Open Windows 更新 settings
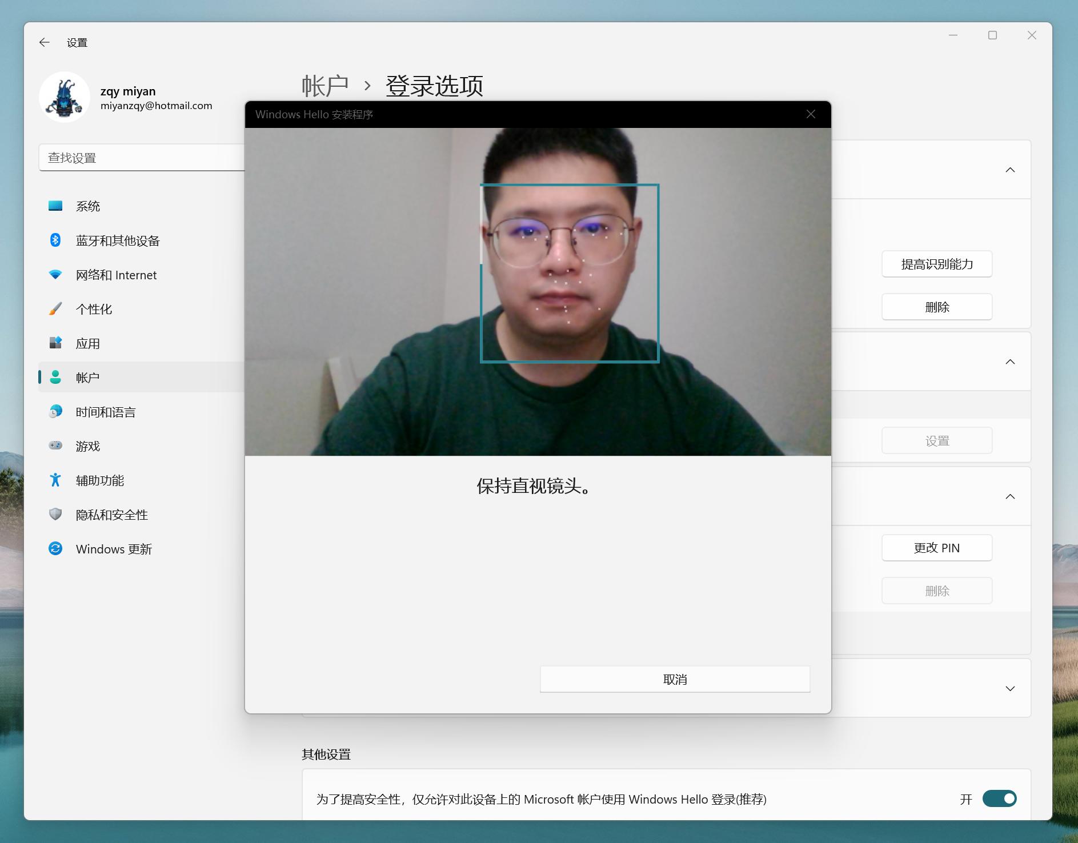The width and height of the screenshot is (1078, 843). coord(114,549)
